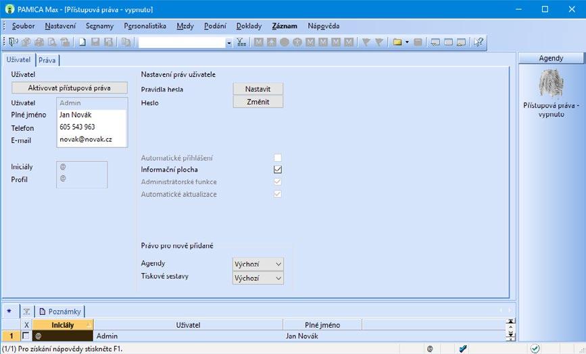
Task: Open the Záznam menu
Action: (285, 26)
